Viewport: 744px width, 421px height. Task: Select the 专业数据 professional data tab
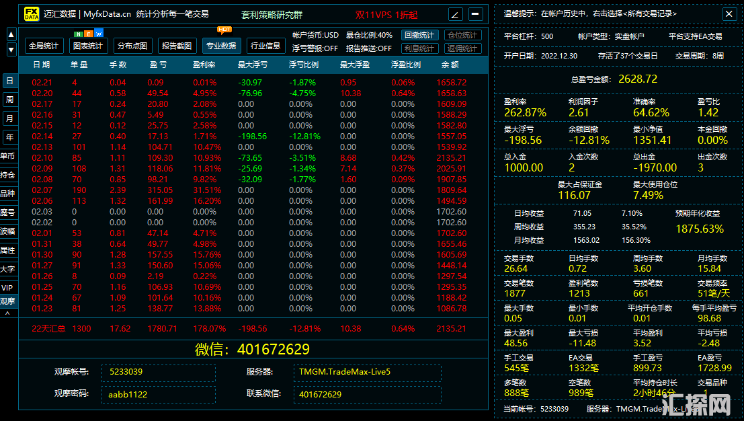coord(221,46)
